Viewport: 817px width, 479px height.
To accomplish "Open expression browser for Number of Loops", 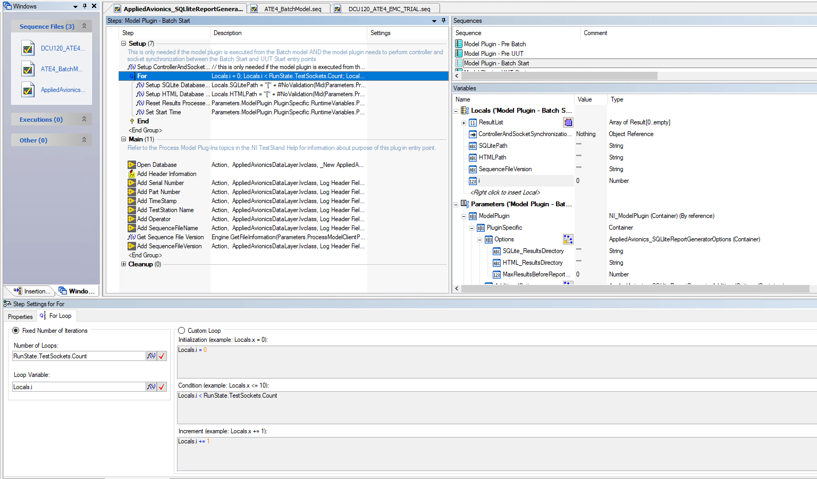I will pyautogui.click(x=151, y=356).
